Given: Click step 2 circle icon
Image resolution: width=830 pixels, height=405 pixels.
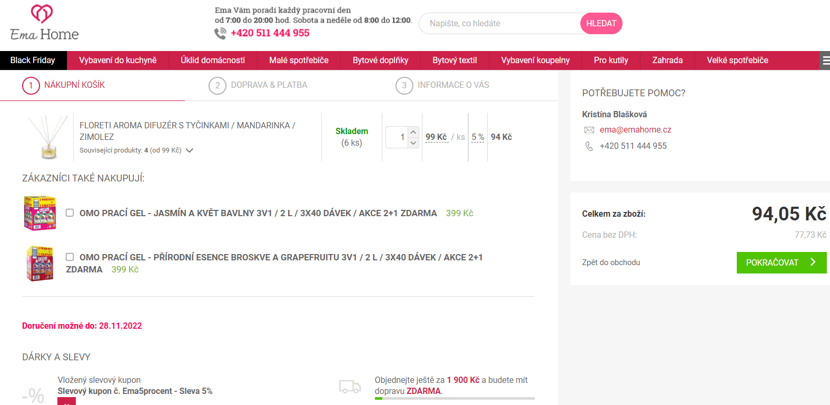Looking at the screenshot, I should pos(218,86).
